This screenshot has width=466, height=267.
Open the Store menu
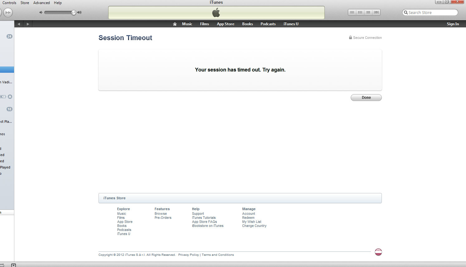[25, 3]
